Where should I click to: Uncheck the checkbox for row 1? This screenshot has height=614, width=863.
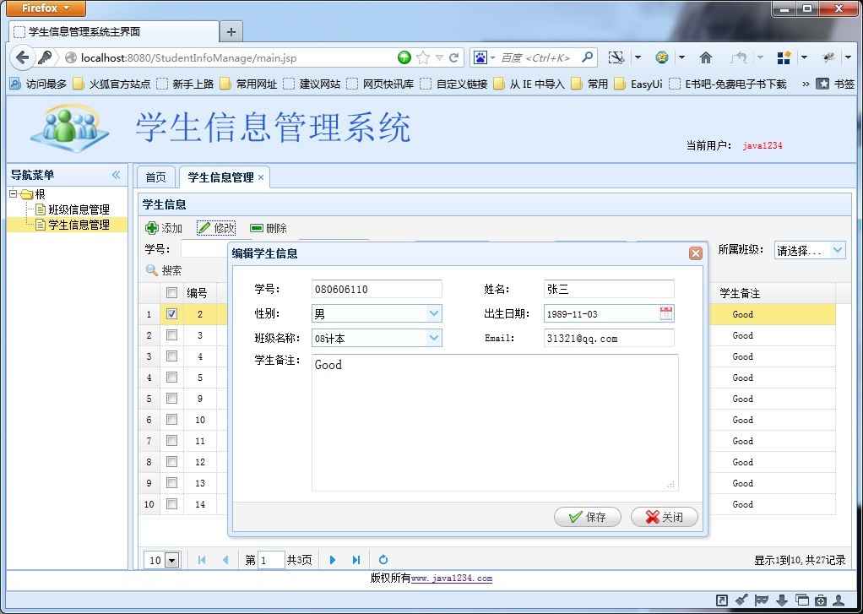(171, 314)
